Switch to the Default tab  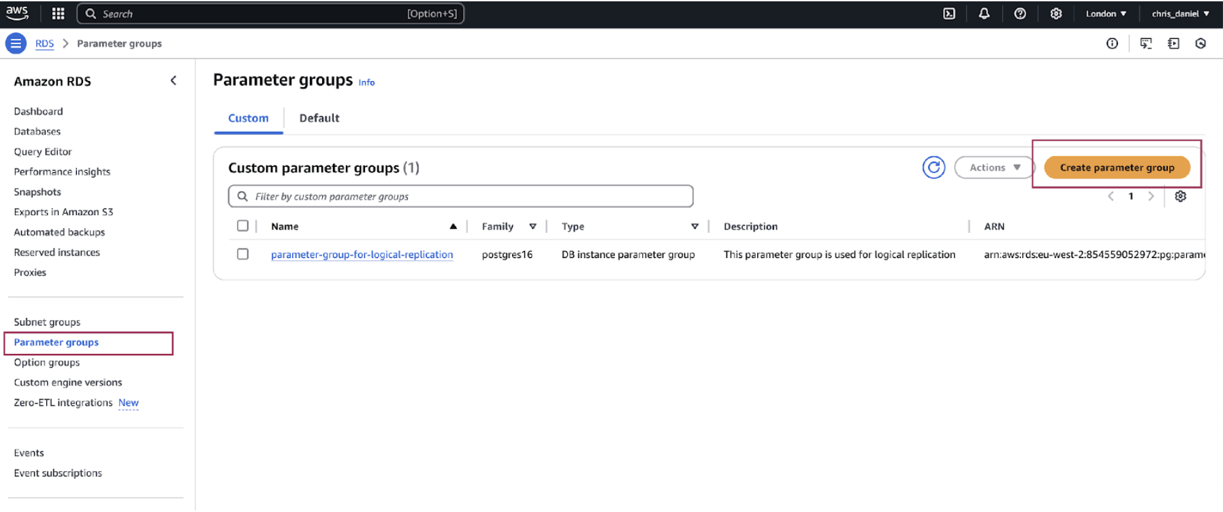click(319, 118)
